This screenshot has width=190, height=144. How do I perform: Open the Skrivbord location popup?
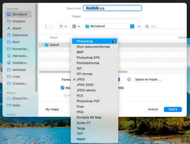coord(109,26)
